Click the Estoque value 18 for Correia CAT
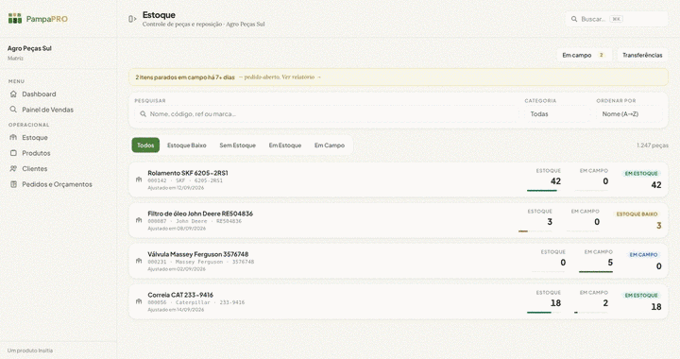Viewport: 680px width, 359px height. 555,303
